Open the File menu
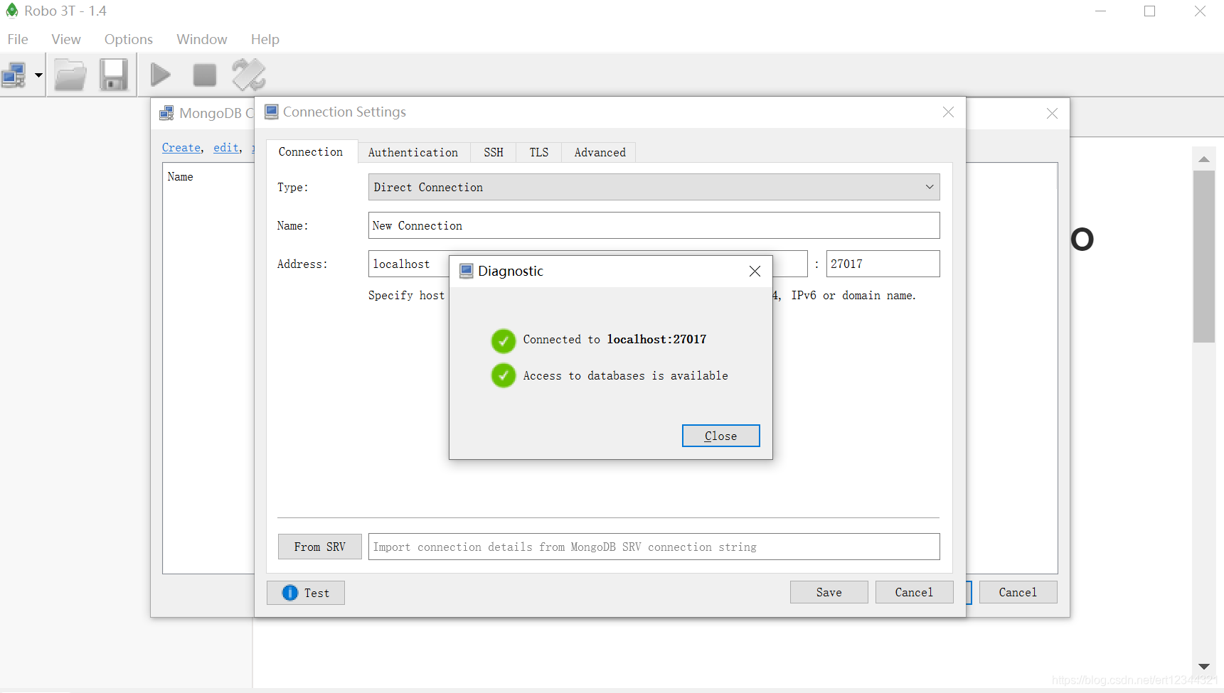 click(18, 39)
